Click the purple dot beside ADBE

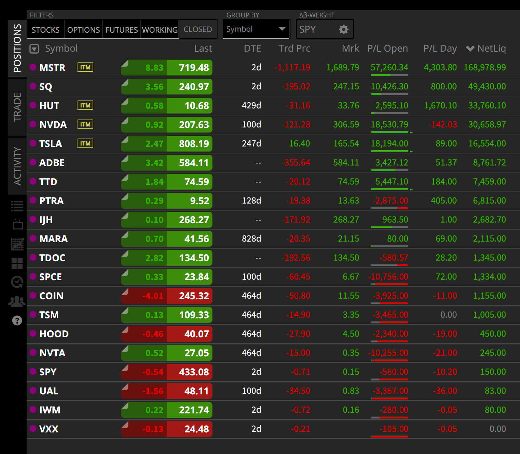pos(33,162)
